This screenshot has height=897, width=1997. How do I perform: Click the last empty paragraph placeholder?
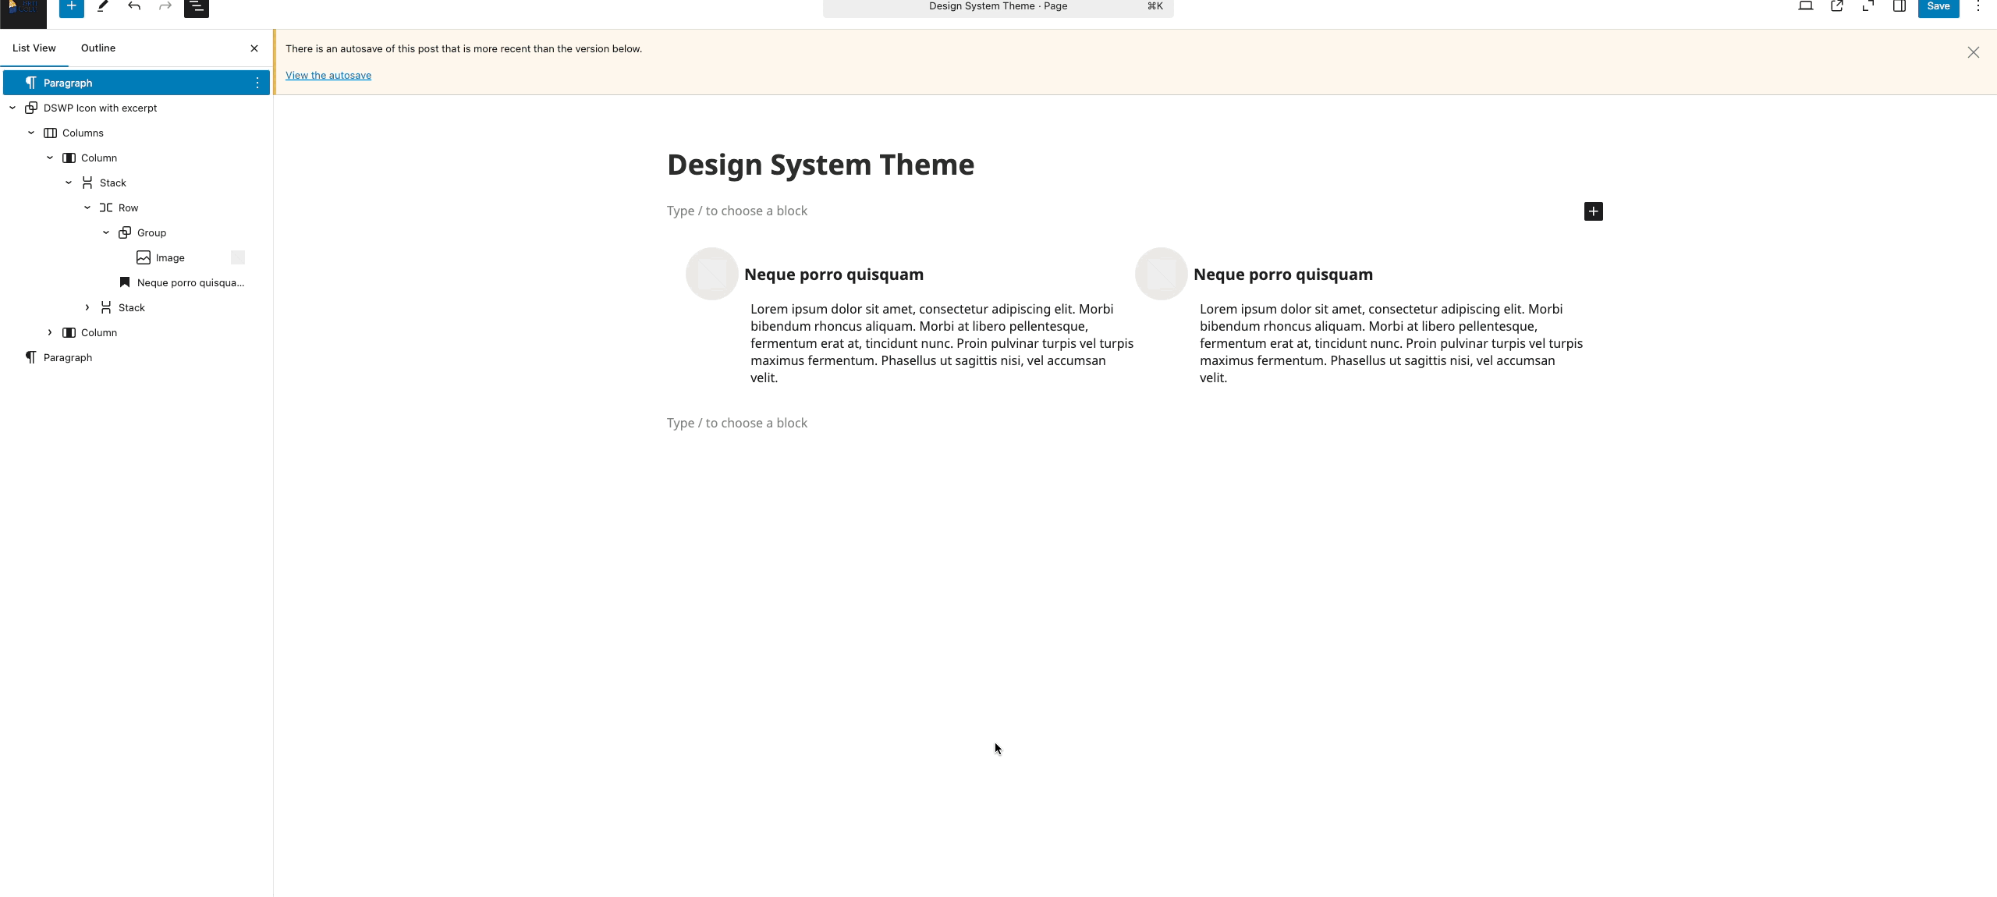pyautogui.click(x=737, y=423)
